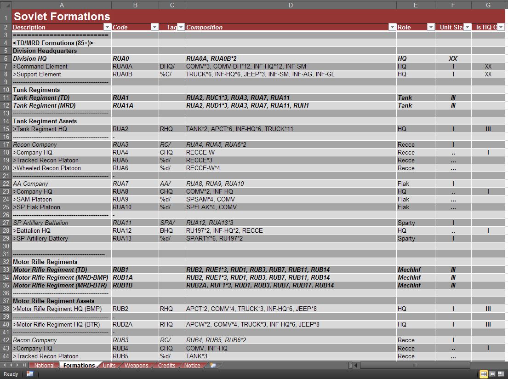508x379 pixels.
Task: Select 'Motor Rifle Regiment (MRD-BTR)' cell
Action: pyautogui.click(x=62, y=285)
